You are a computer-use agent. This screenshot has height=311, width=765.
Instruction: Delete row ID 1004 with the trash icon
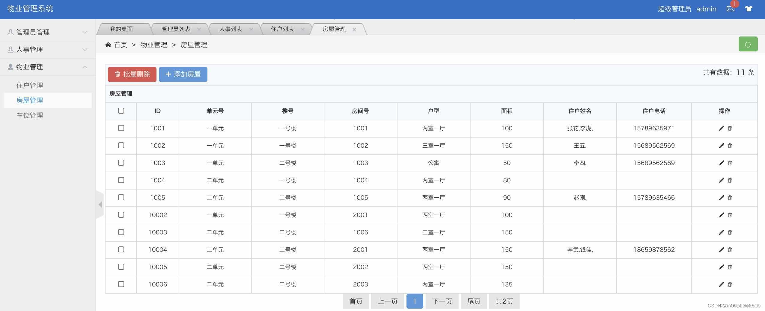pos(730,180)
